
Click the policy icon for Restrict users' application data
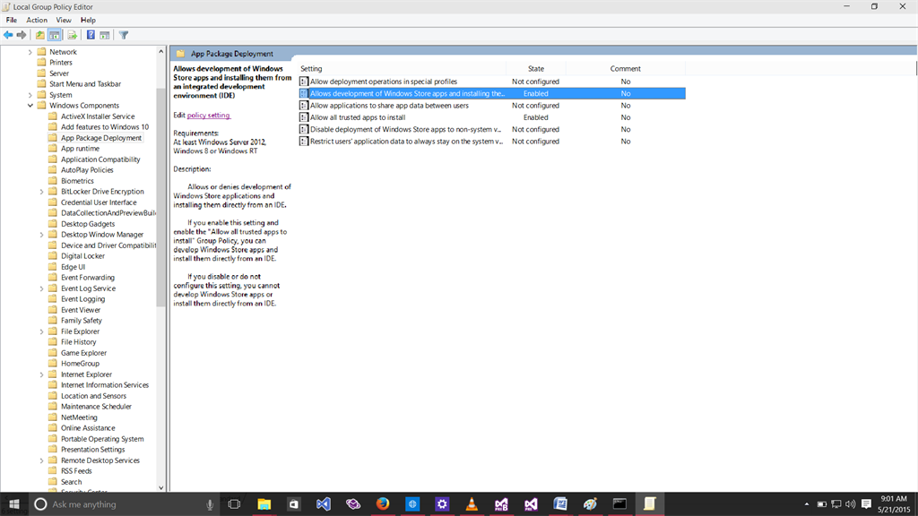(304, 141)
